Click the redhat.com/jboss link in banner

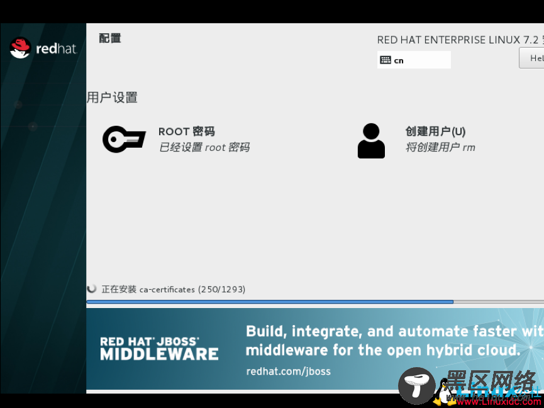(x=288, y=372)
